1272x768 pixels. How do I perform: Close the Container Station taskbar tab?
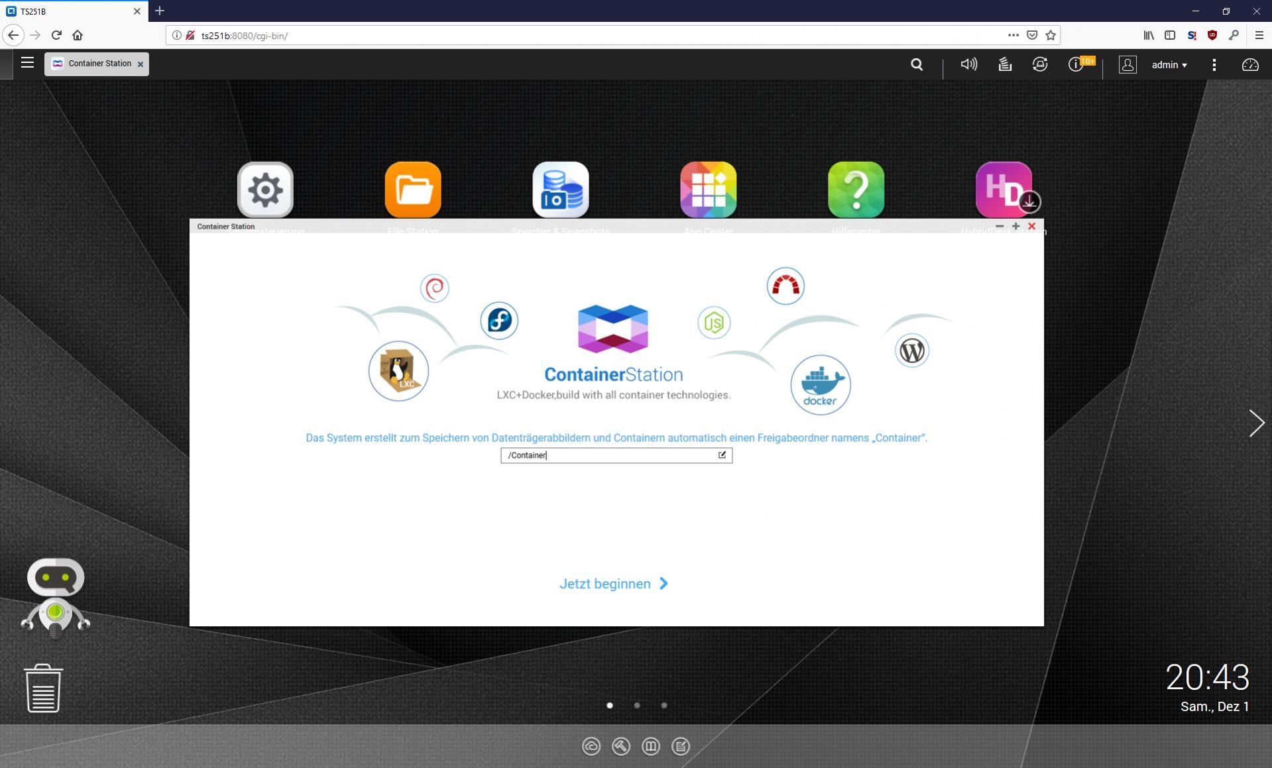[140, 64]
